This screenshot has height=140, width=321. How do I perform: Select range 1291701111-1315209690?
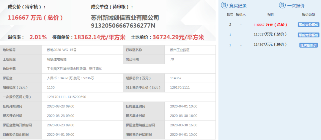67,97
